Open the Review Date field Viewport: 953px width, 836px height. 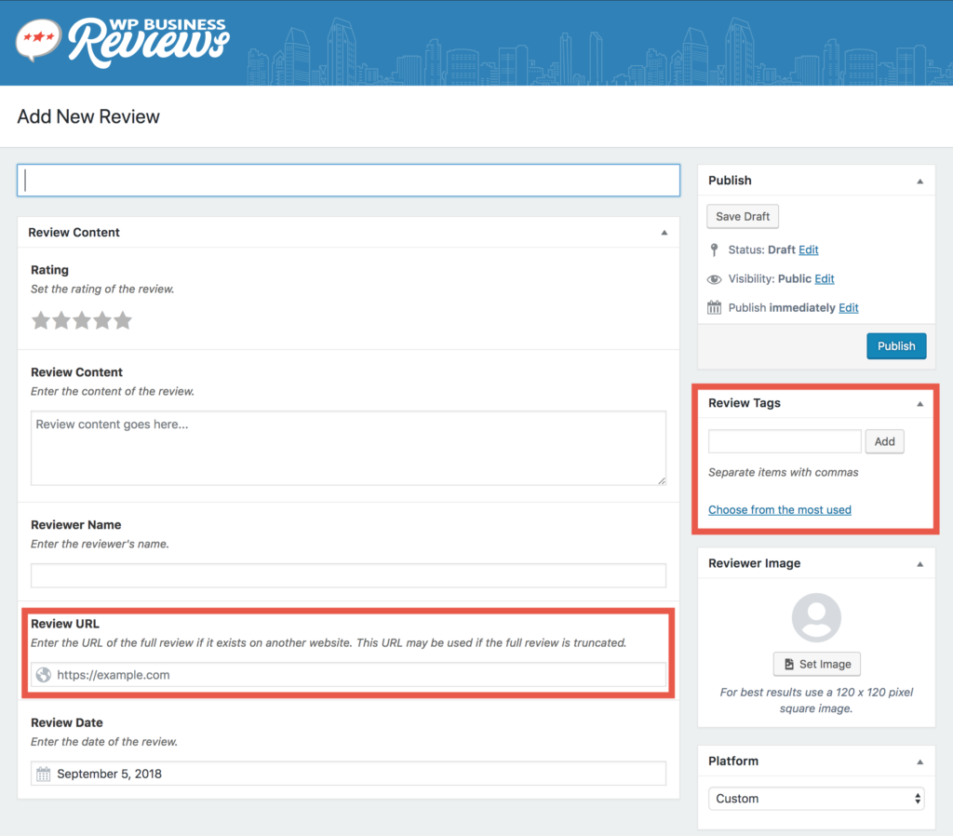click(348, 774)
